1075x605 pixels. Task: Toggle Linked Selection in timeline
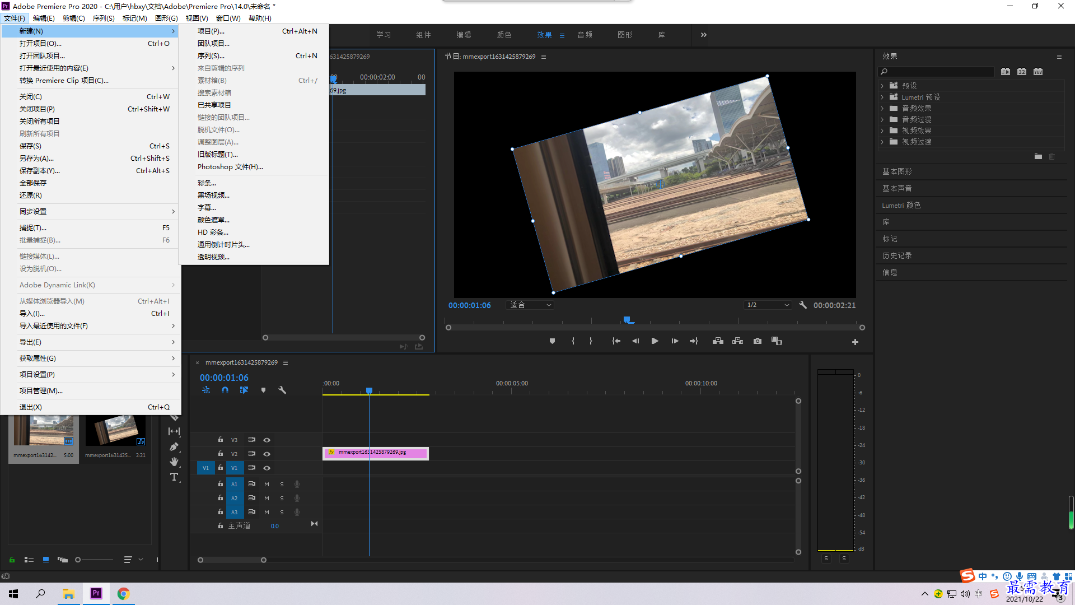[x=244, y=390]
